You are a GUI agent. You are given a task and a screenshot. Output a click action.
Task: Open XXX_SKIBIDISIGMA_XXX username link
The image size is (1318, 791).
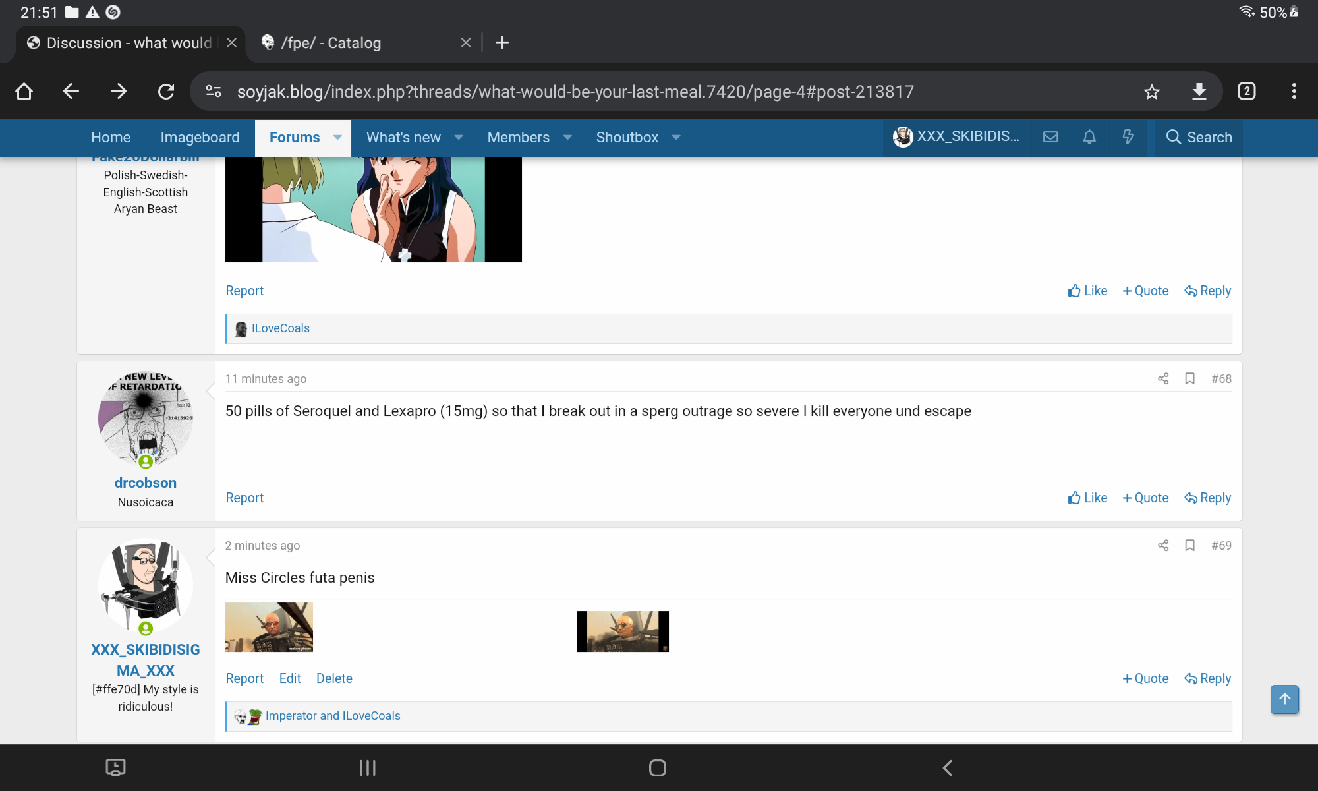point(146,660)
